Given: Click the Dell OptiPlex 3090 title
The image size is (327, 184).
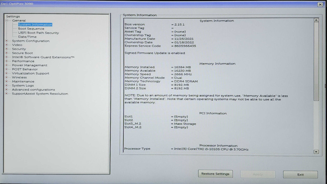Looking at the screenshot, I should point(17,4).
